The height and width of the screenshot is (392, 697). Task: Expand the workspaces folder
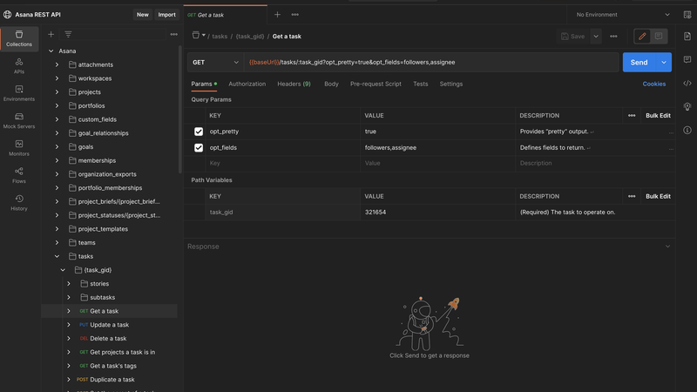point(57,78)
